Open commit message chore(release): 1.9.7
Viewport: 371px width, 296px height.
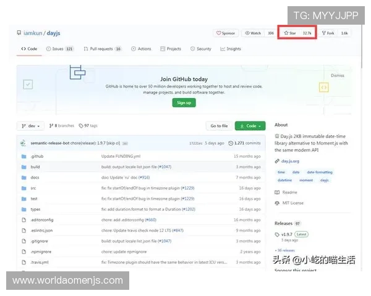pyautogui.click(x=95, y=143)
